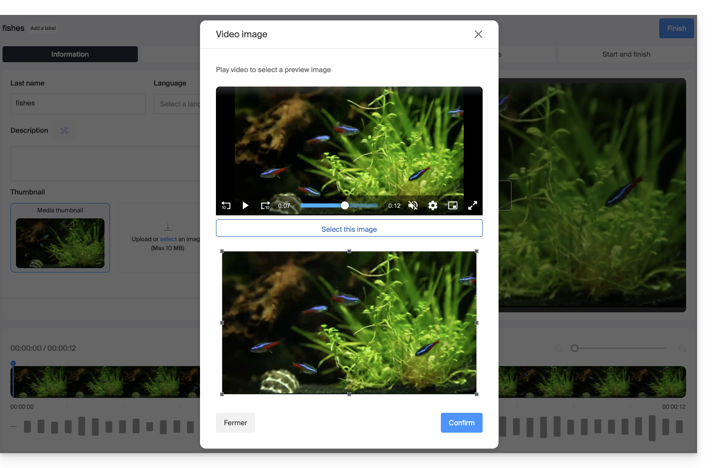Skip forward 10 seconds in video
This screenshot has height=468, width=712.
pyautogui.click(x=266, y=205)
